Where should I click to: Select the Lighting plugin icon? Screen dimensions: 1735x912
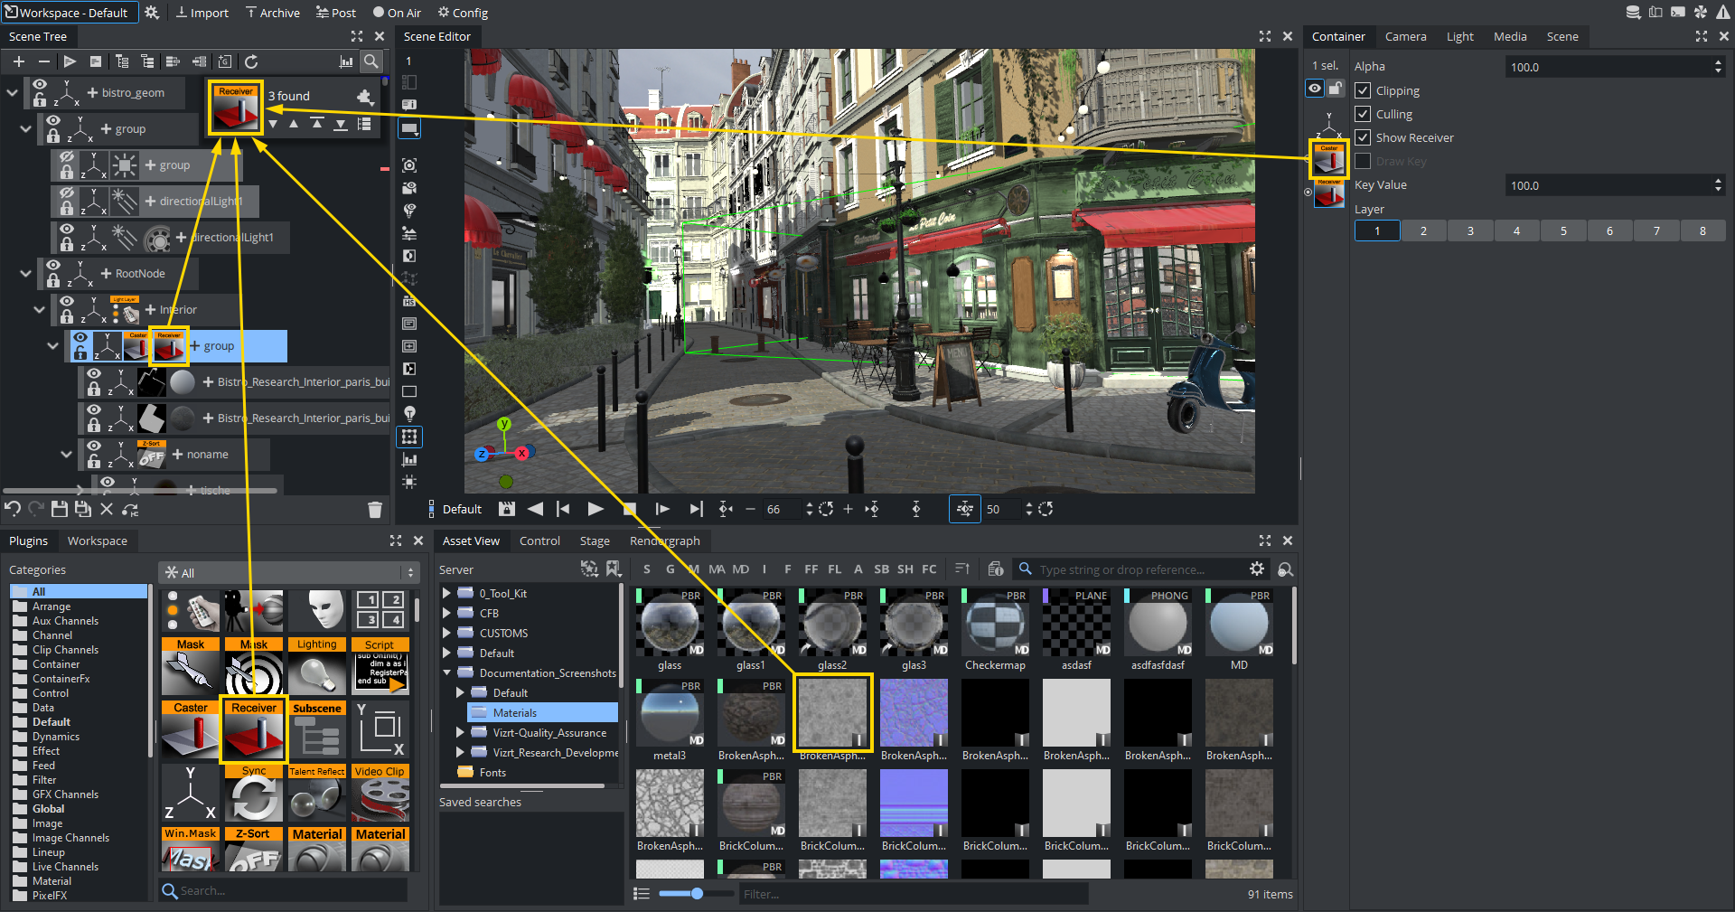tap(316, 666)
